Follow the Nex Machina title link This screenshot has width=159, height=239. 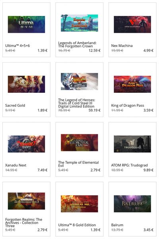pos(122,45)
